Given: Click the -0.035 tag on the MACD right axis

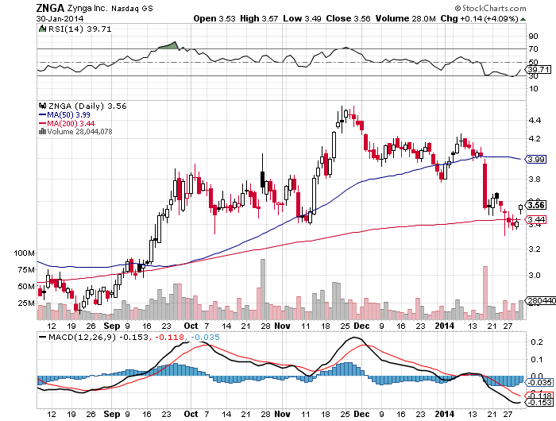Looking at the screenshot, I should tap(539, 383).
